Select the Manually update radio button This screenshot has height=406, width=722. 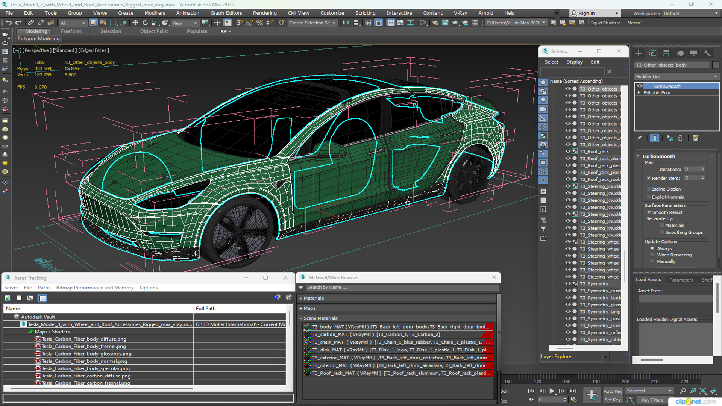click(652, 261)
